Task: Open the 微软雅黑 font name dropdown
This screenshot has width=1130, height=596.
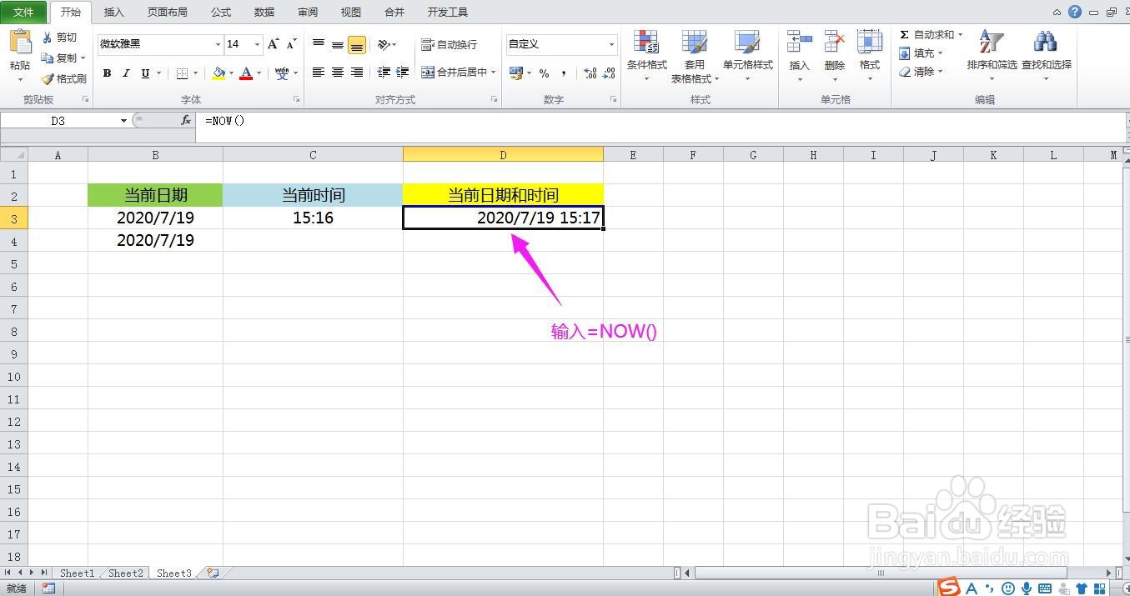Action: pos(218,44)
